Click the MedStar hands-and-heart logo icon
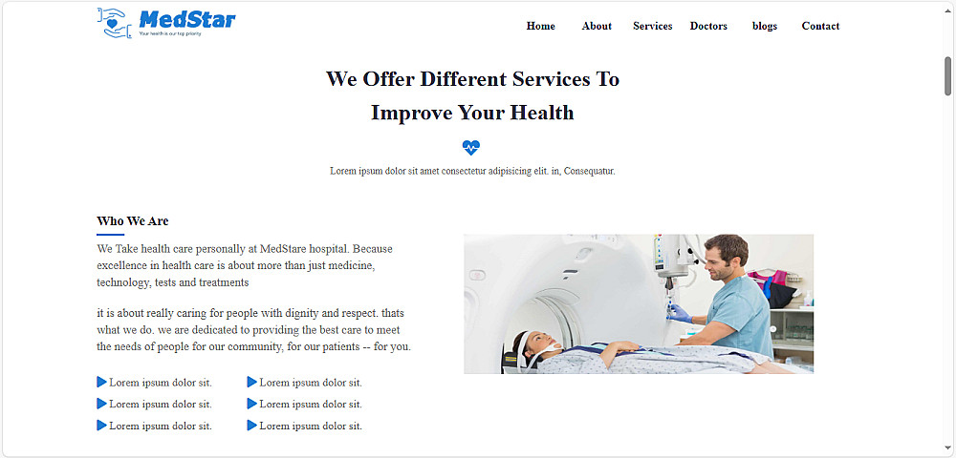The height and width of the screenshot is (458, 956). [114, 23]
